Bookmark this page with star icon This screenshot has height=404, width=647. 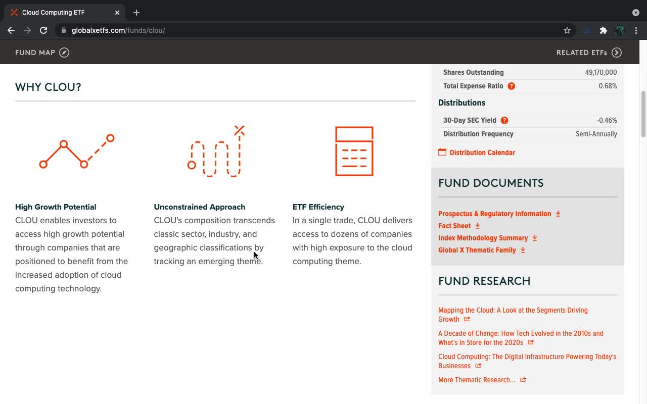point(567,30)
